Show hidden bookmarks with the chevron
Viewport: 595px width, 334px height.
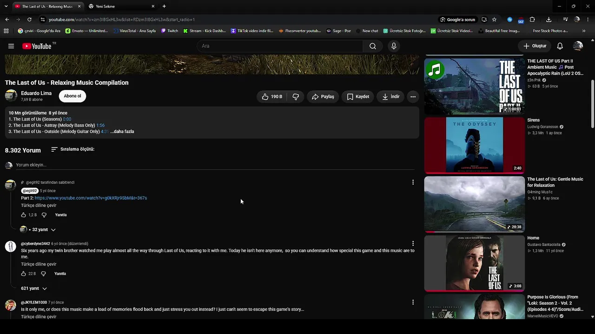tap(584, 31)
